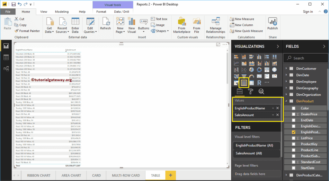Screen dimensions: 329x181
Task: Expand the DimDate table
Action: (x=286, y=75)
